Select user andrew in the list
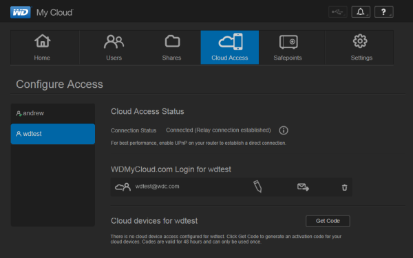The height and width of the screenshot is (258, 413). [53, 113]
